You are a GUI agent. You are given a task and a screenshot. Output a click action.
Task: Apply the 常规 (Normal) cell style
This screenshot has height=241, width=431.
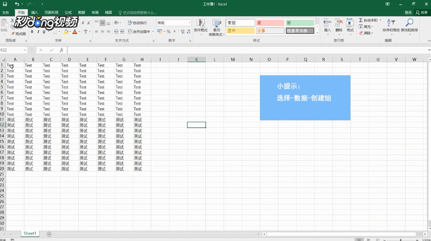click(x=240, y=23)
